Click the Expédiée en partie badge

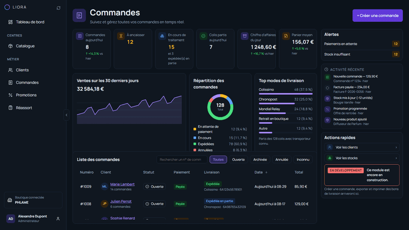(x=219, y=201)
